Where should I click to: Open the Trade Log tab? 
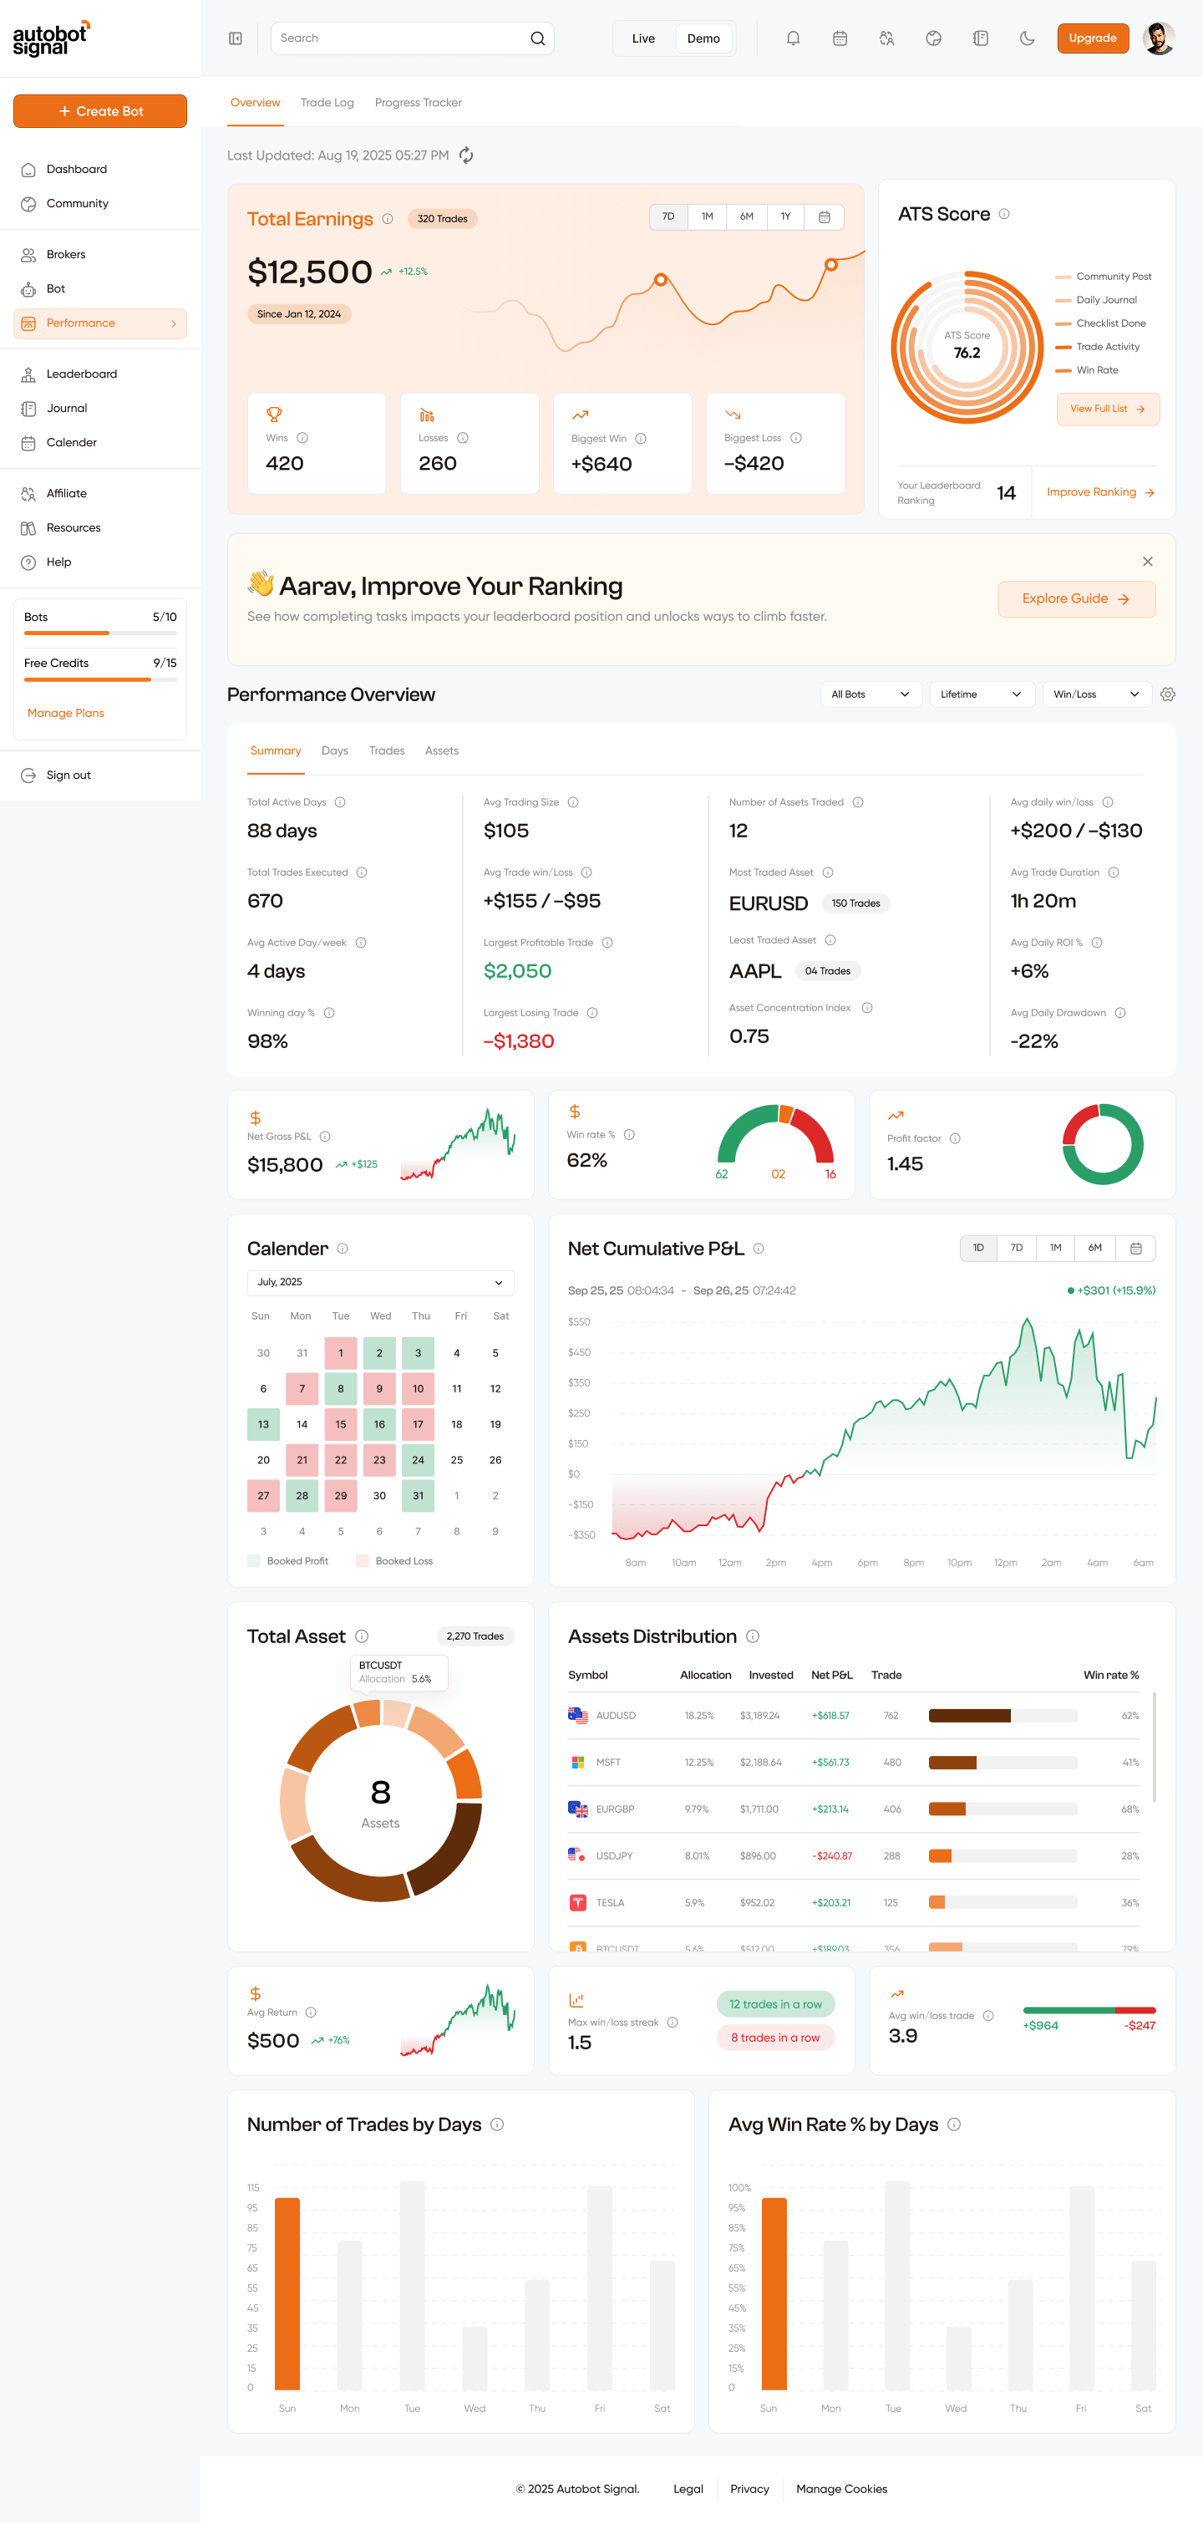[327, 103]
